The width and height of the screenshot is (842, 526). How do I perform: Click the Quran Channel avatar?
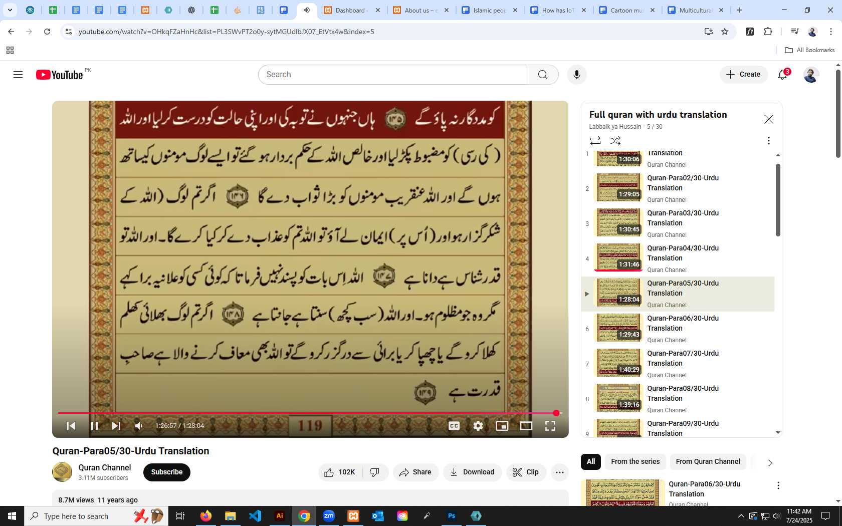62,472
